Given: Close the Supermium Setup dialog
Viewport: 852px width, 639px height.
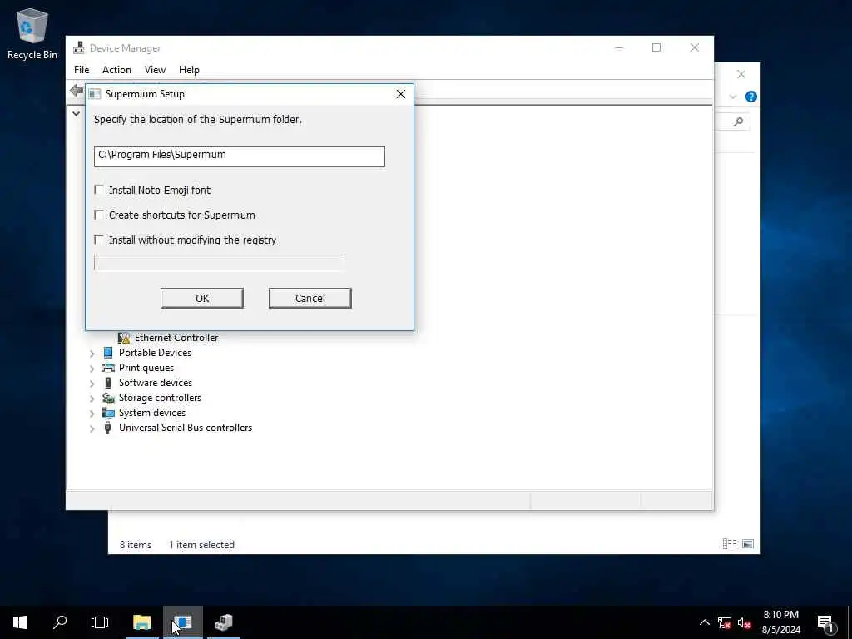Looking at the screenshot, I should pos(401,94).
